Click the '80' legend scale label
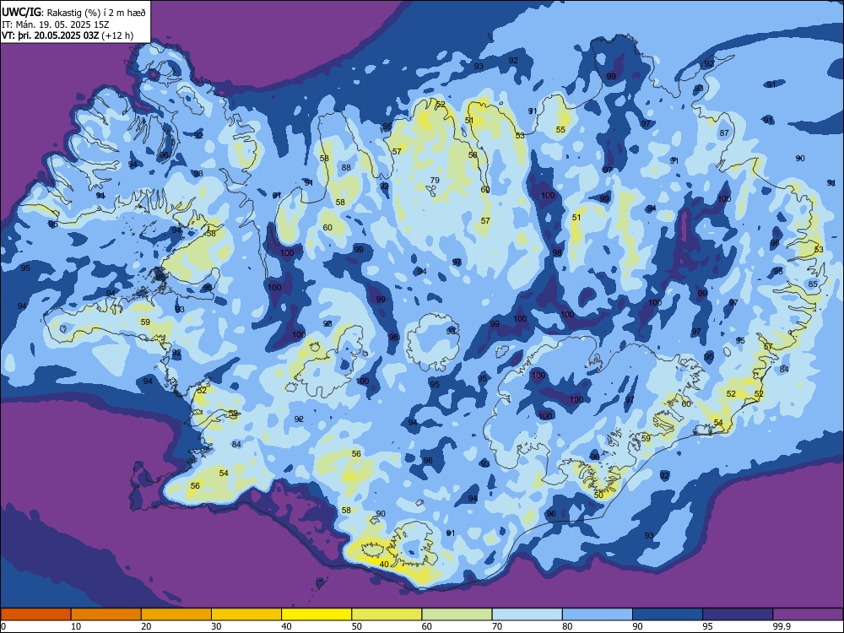Screen dimensions: 844x633 click(567, 626)
